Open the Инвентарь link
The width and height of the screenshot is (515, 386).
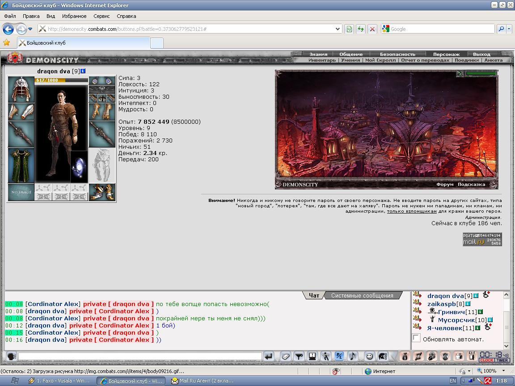[322, 60]
